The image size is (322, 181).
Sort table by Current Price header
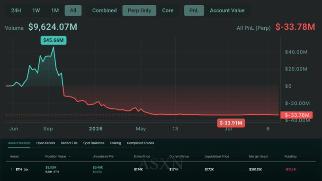coord(179,156)
